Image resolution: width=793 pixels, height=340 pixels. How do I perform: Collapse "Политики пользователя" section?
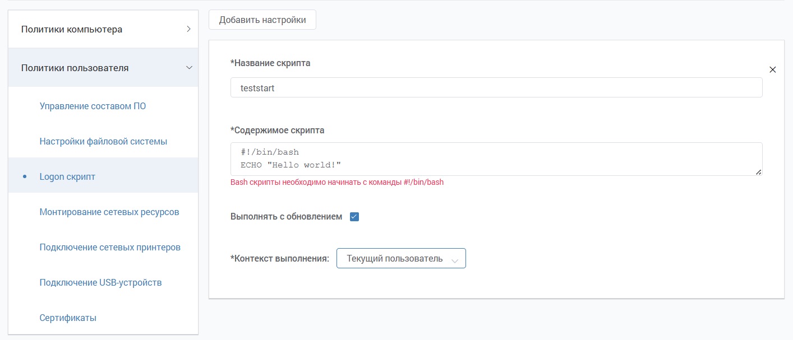click(x=103, y=68)
